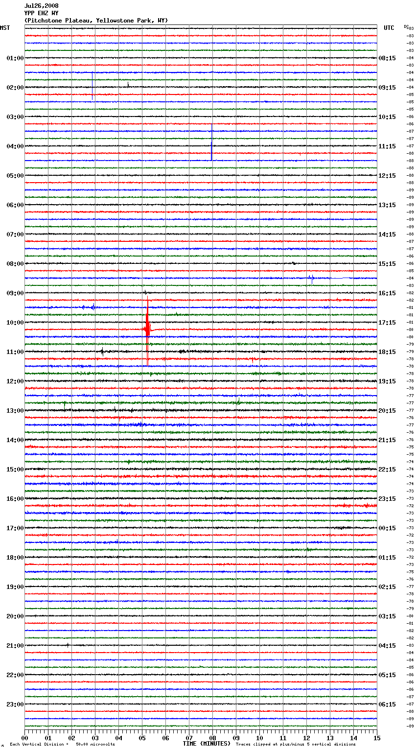The width and height of the screenshot is (416, 751).
Task: Click the UTC column header
Action: point(389,28)
